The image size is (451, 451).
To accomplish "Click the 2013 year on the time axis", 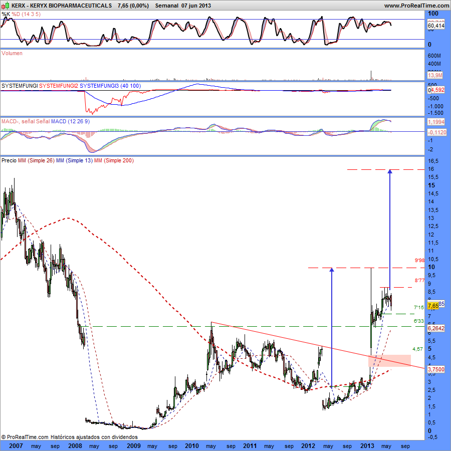I will pyautogui.click(x=367, y=446).
